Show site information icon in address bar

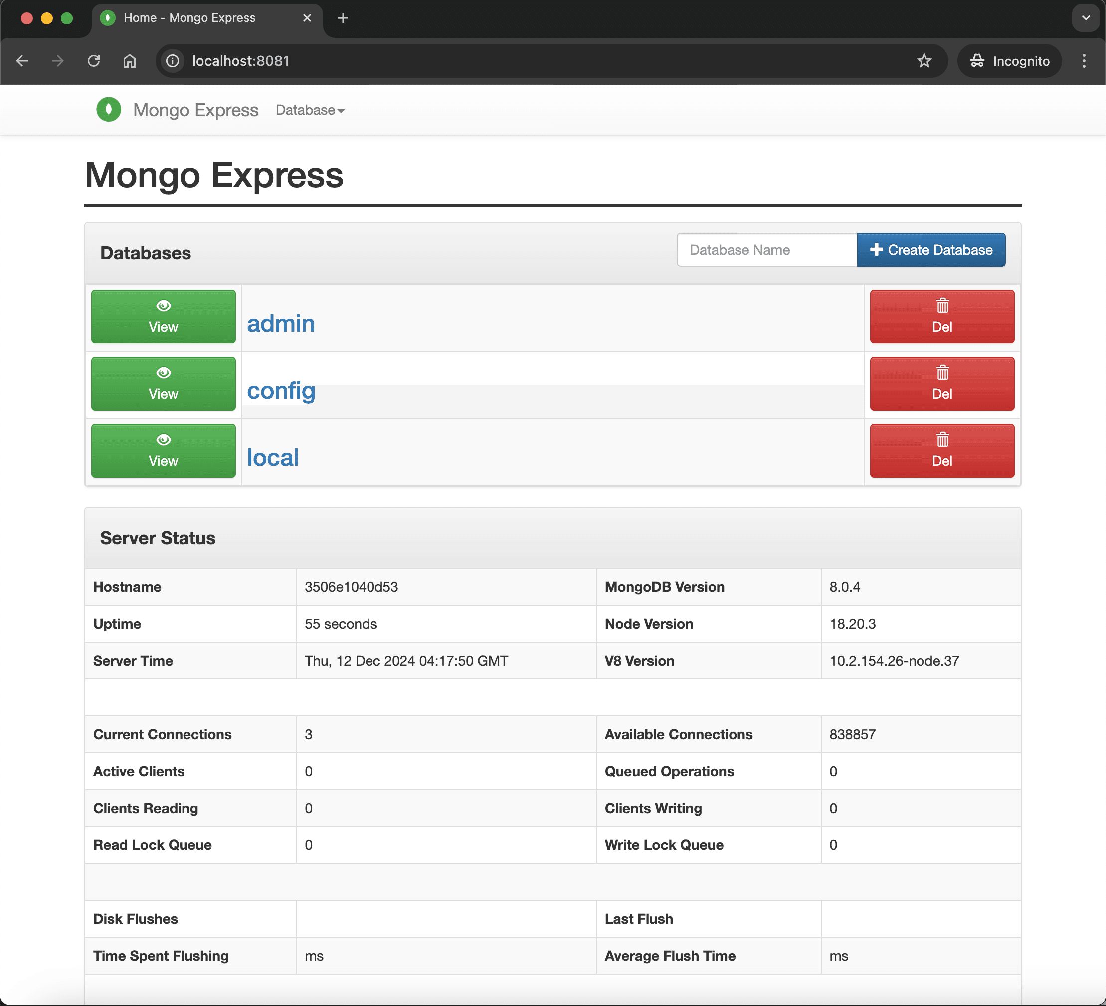(x=173, y=61)
